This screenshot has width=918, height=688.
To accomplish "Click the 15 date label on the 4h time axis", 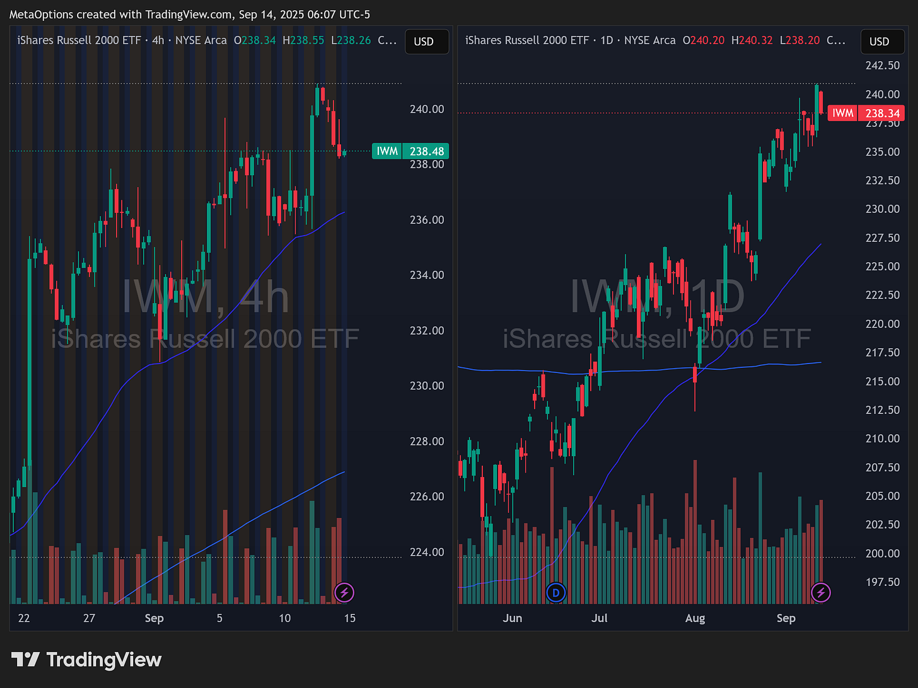I will [350, 618].
